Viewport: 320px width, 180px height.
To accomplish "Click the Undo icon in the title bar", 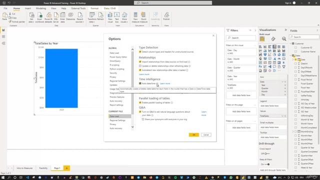I will [9, 3].
